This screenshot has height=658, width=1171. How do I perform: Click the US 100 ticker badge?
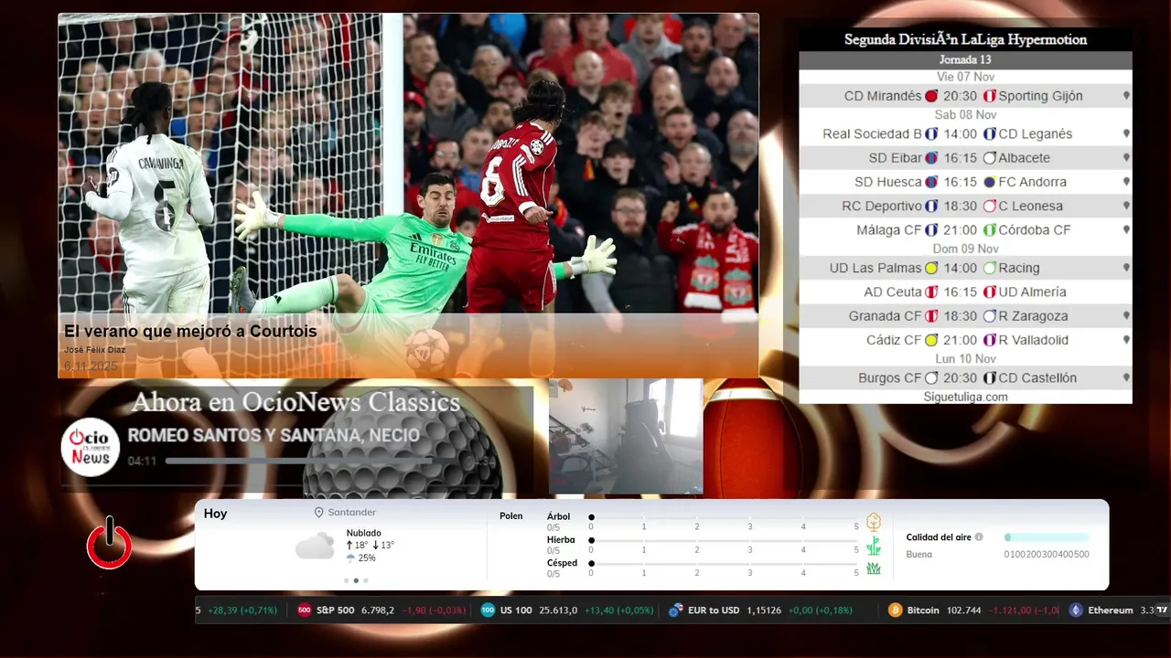coord(488,610)
